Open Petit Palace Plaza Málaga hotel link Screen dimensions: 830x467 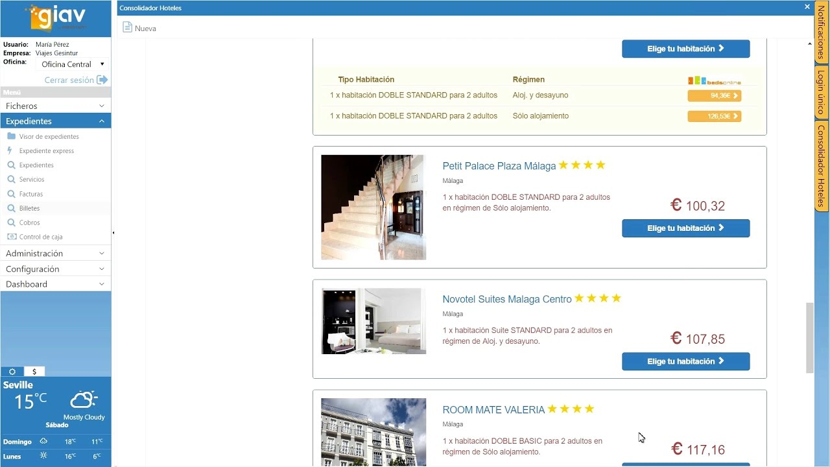click(x=499, y=166)
